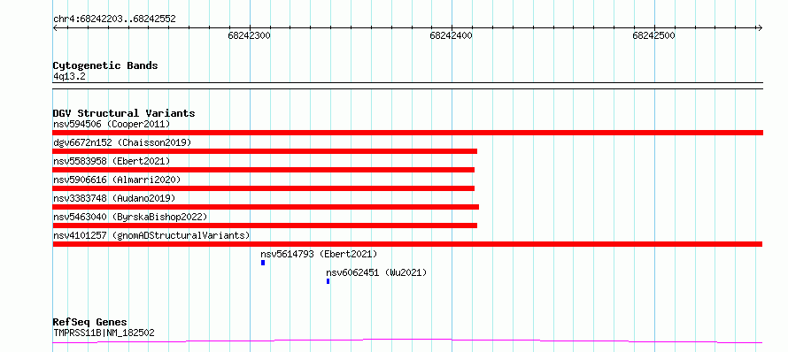Screen dimensions: 788x352
Task: Click the nsv5614793 (Ebert2021) label
Action: [319, 254]
